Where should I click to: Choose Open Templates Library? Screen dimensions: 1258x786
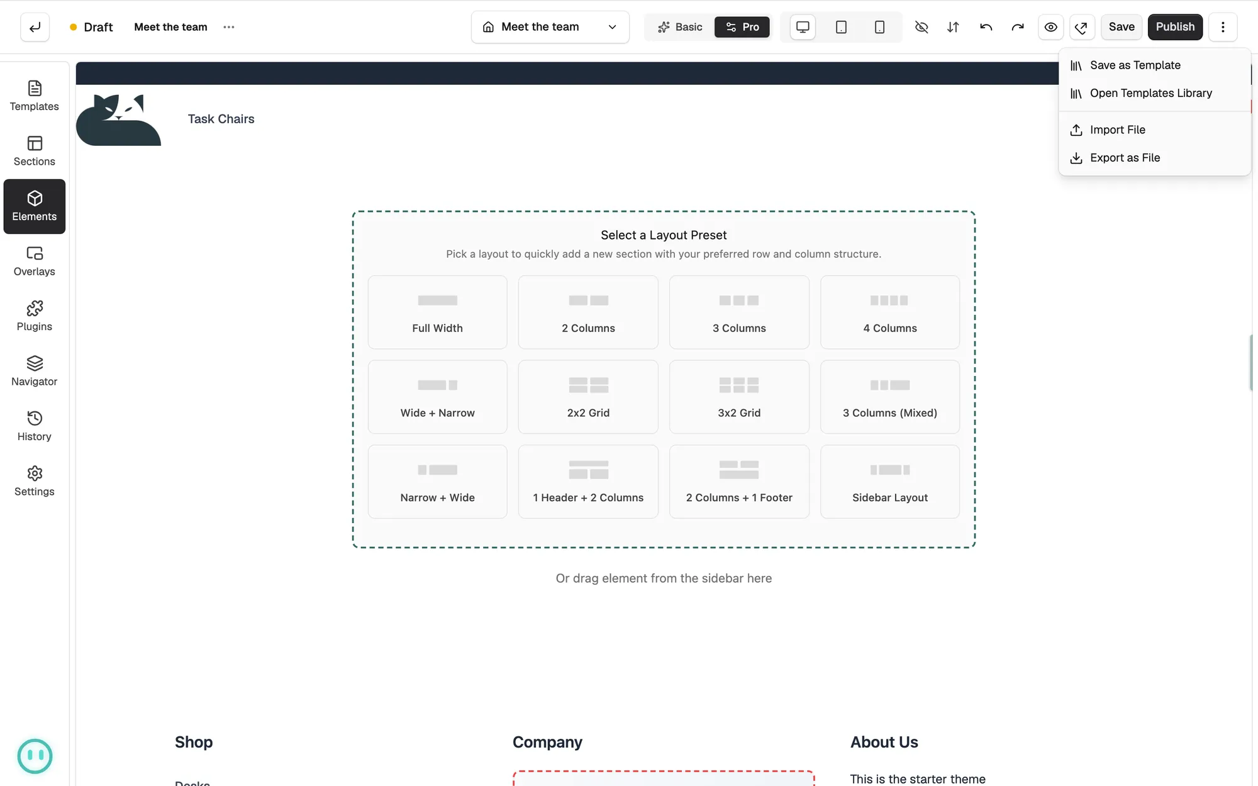pyautogui.click(x=1154, y=93)
